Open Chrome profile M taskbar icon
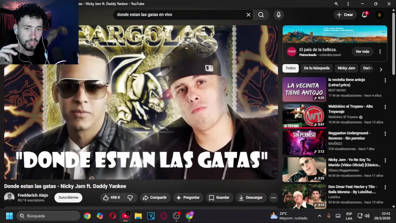Screen dimensions: 396x223 (189, 216)
